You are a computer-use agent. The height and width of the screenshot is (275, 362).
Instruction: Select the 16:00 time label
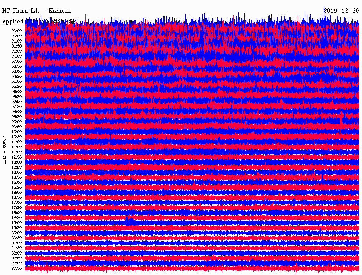pyautogui.click(x=16, y=192)
